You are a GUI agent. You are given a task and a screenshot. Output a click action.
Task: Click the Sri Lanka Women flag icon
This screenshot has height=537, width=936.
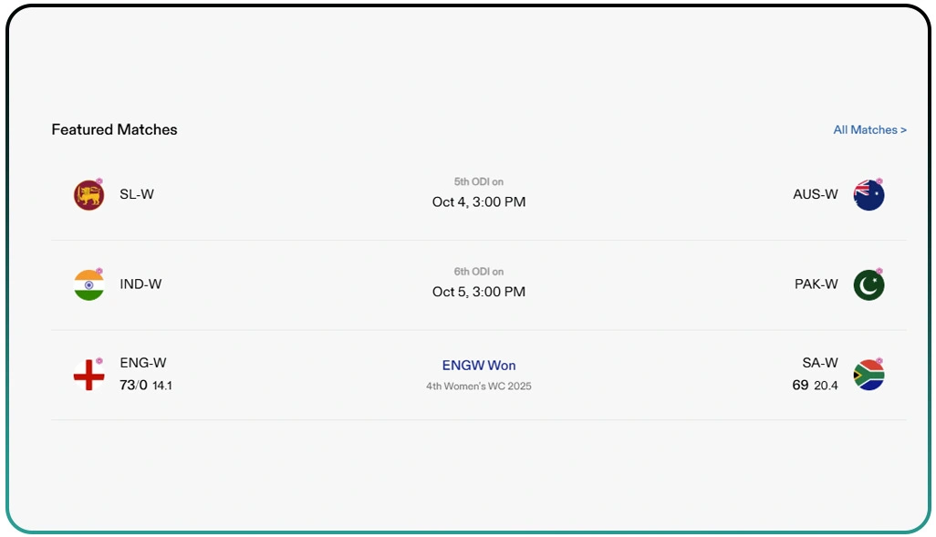point(88,195)
